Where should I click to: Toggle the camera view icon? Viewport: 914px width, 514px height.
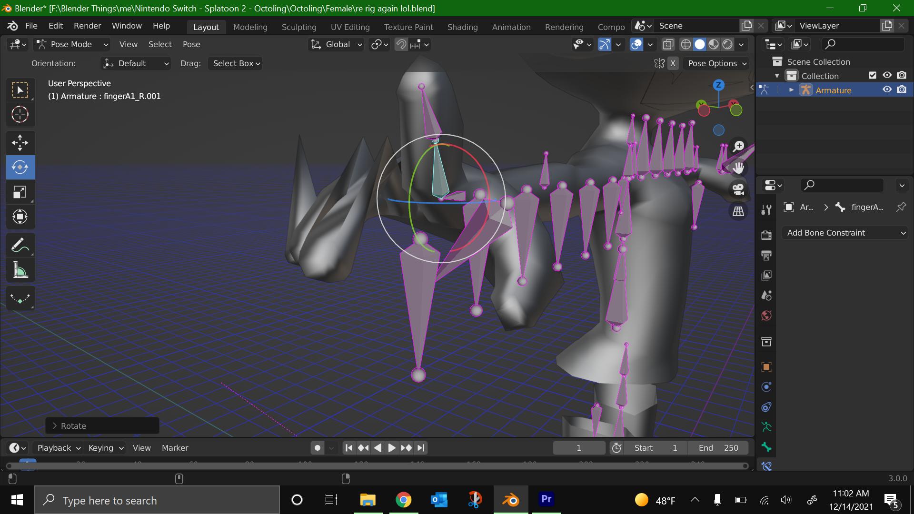coord(738,189)
